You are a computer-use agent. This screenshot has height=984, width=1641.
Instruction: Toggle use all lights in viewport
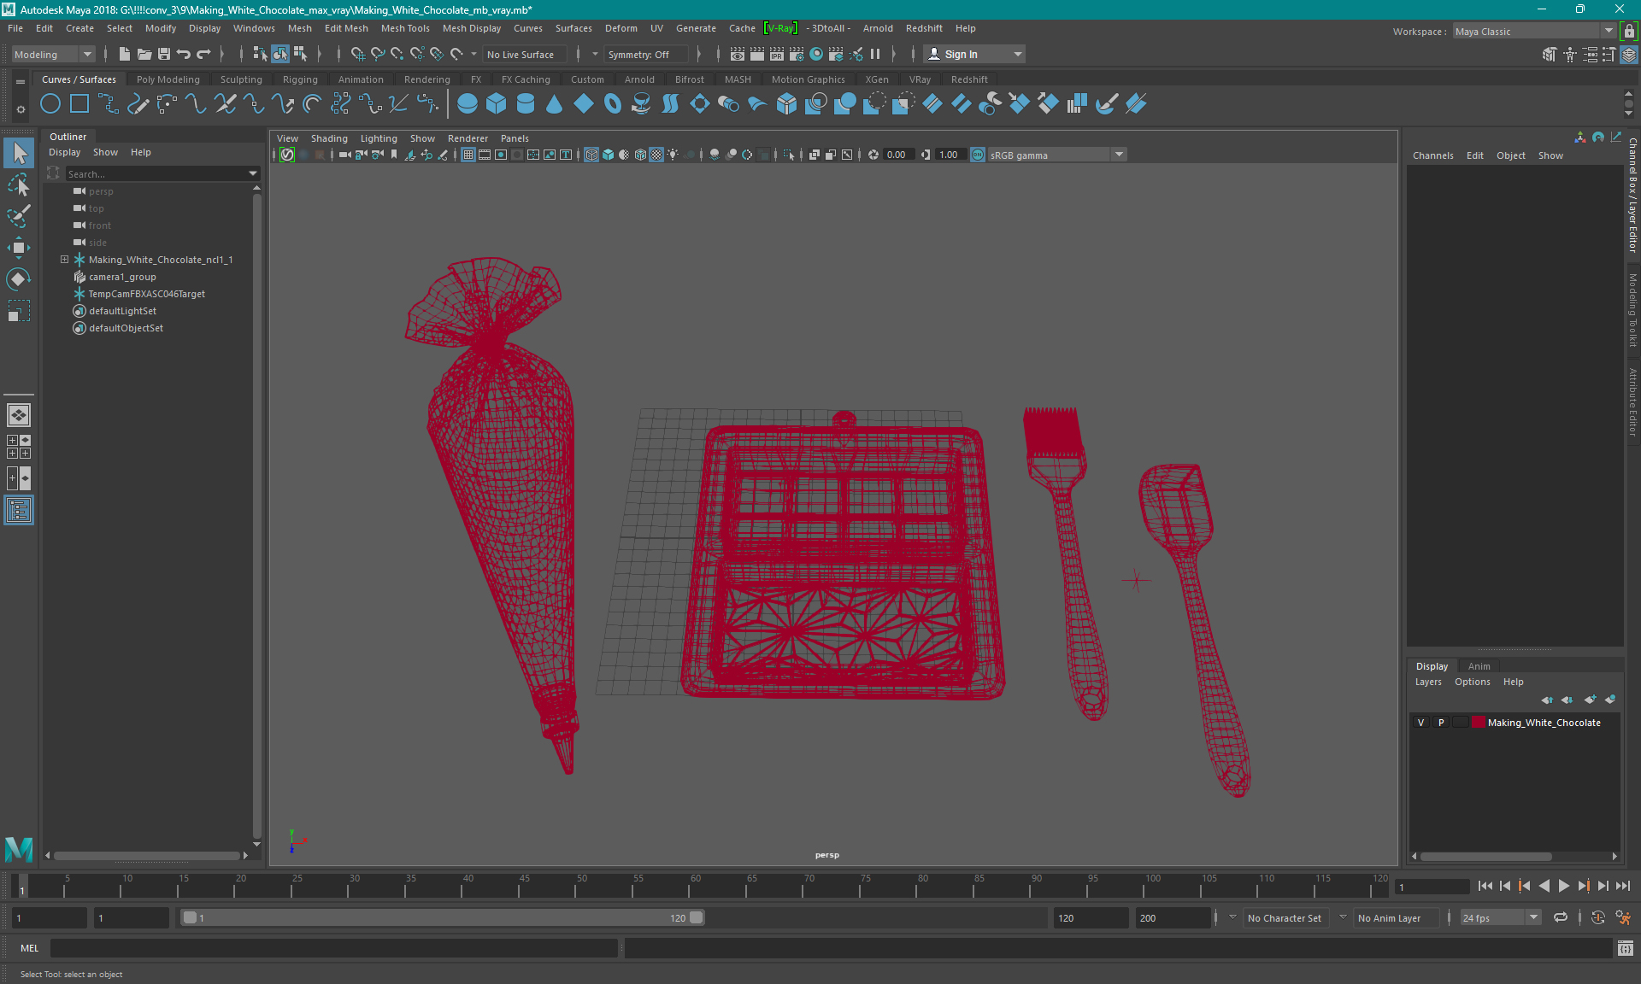coord(673,155)
